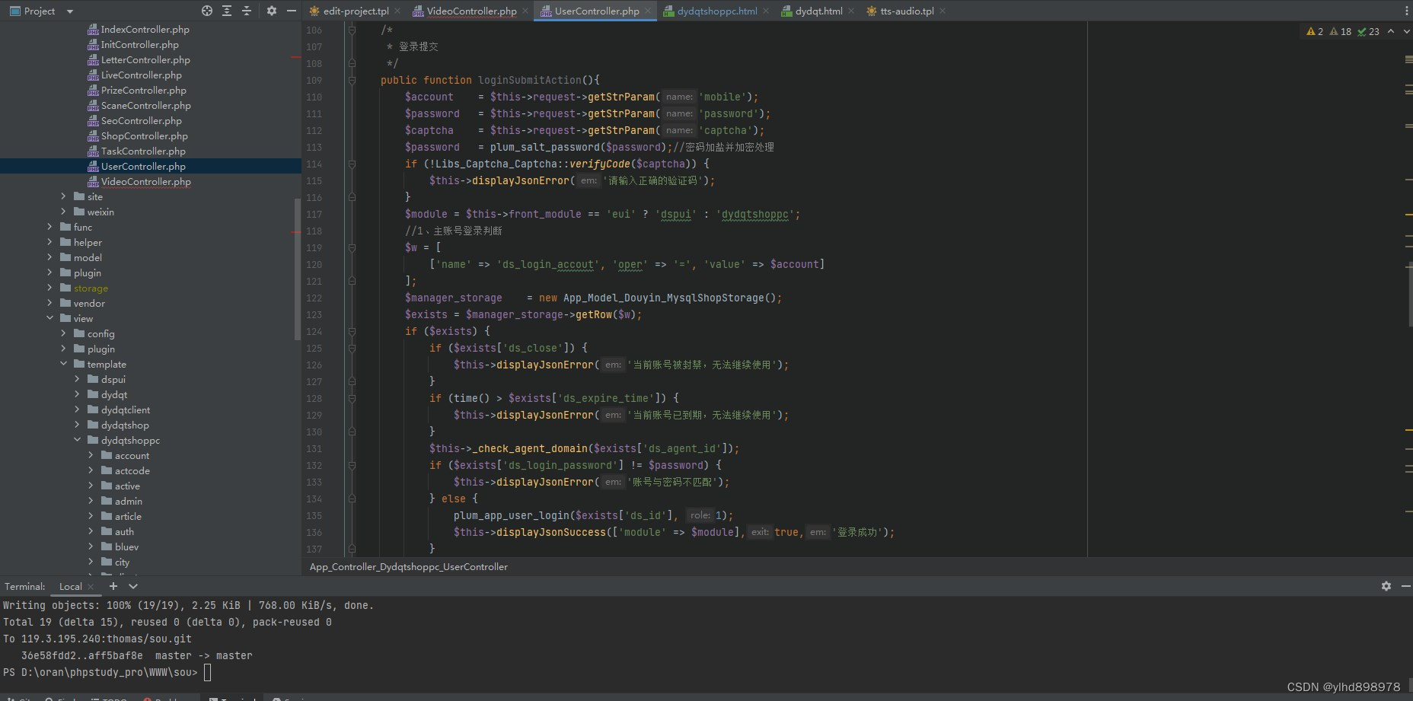Select the actcode folder

coord(125,470)
